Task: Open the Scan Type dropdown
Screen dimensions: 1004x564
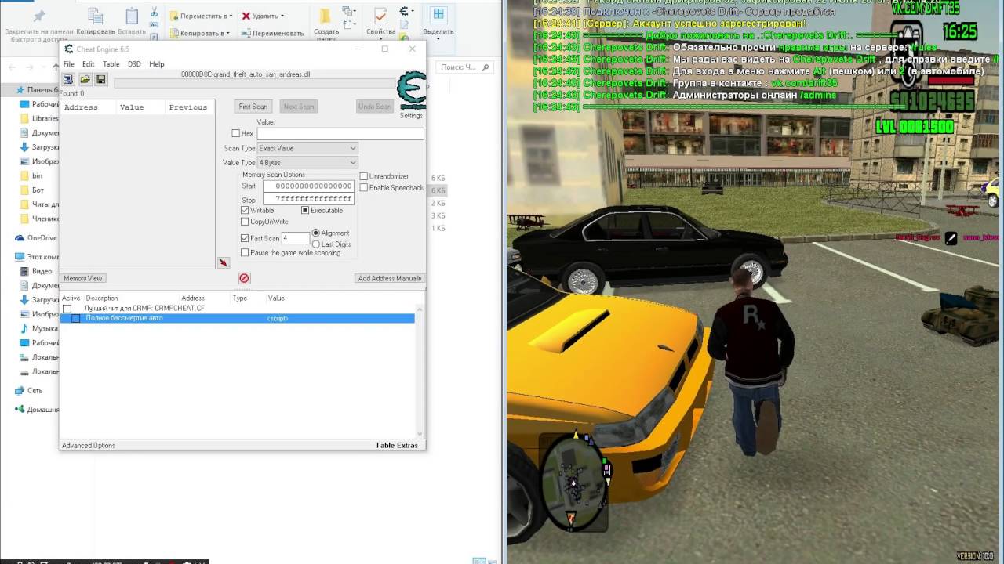Action: [307, 148]
